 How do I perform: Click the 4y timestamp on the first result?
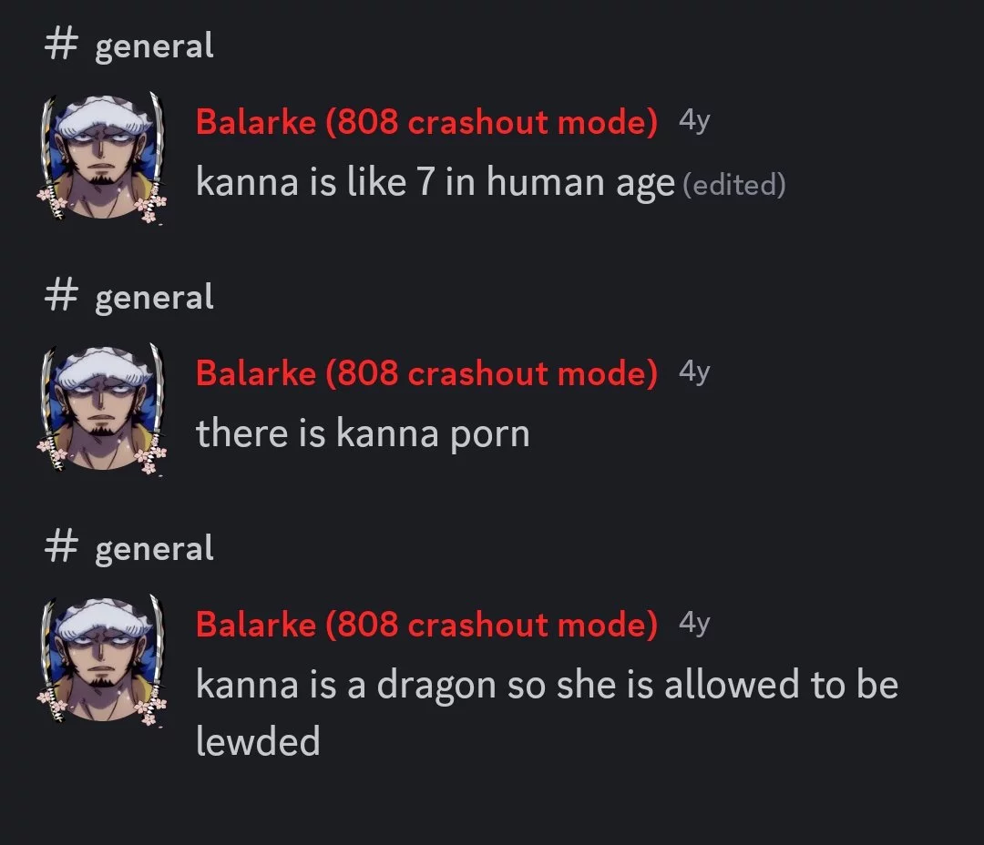coord(694,120)
